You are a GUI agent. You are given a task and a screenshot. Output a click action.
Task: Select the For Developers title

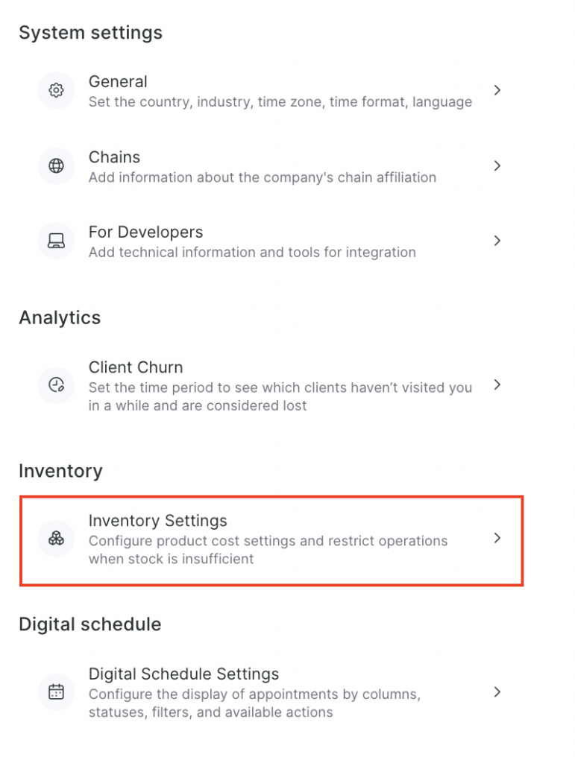point(145,232)
